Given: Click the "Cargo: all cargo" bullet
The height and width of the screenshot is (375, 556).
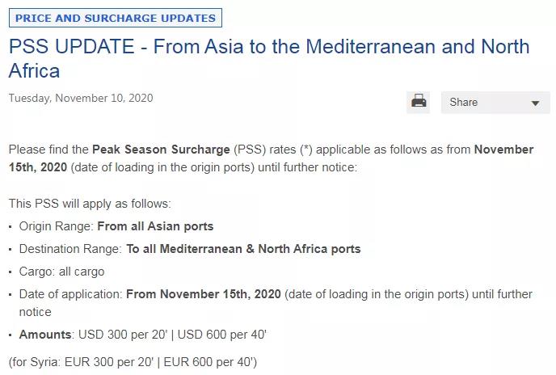Looking at the screenshot, I should coord(62,272).
